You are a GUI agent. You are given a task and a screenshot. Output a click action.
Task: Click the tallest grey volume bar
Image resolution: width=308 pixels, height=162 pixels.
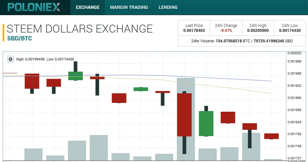[x=186, y=119]
